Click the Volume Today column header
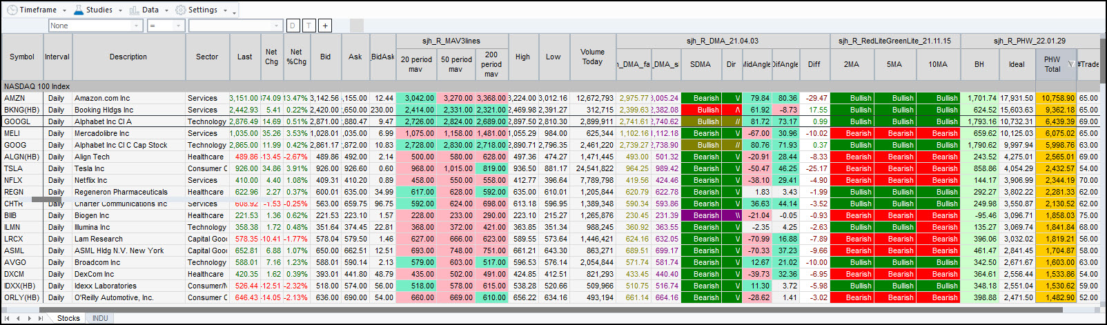The width and height of the screenshot is (1107, 325). coord(592,57)
